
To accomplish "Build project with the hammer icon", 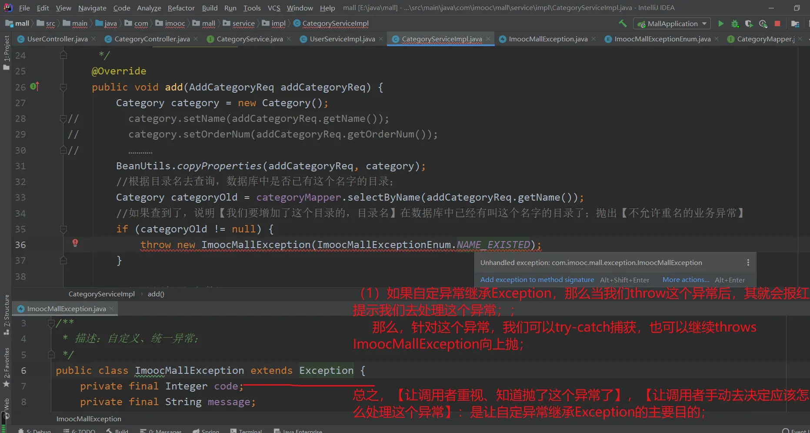I will (623, 23).
